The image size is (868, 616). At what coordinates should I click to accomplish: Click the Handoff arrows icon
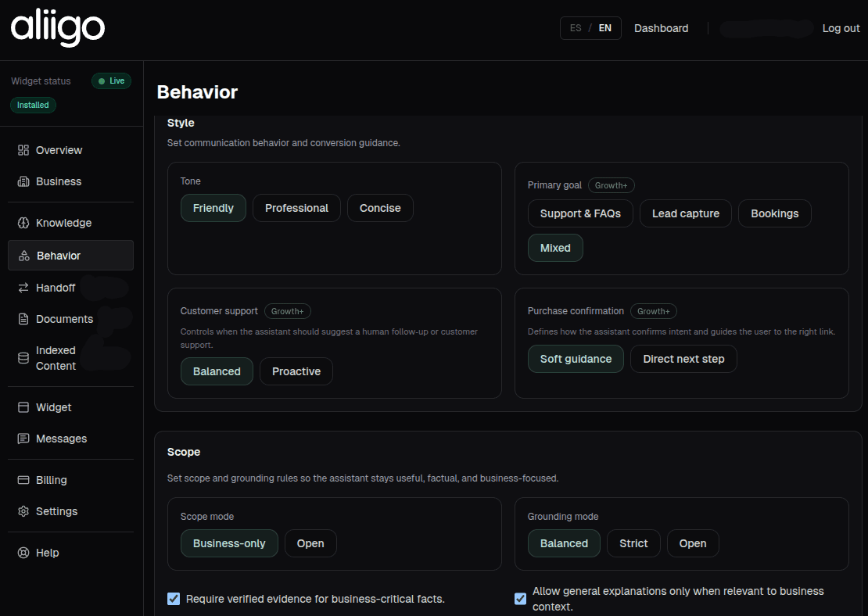21,287
